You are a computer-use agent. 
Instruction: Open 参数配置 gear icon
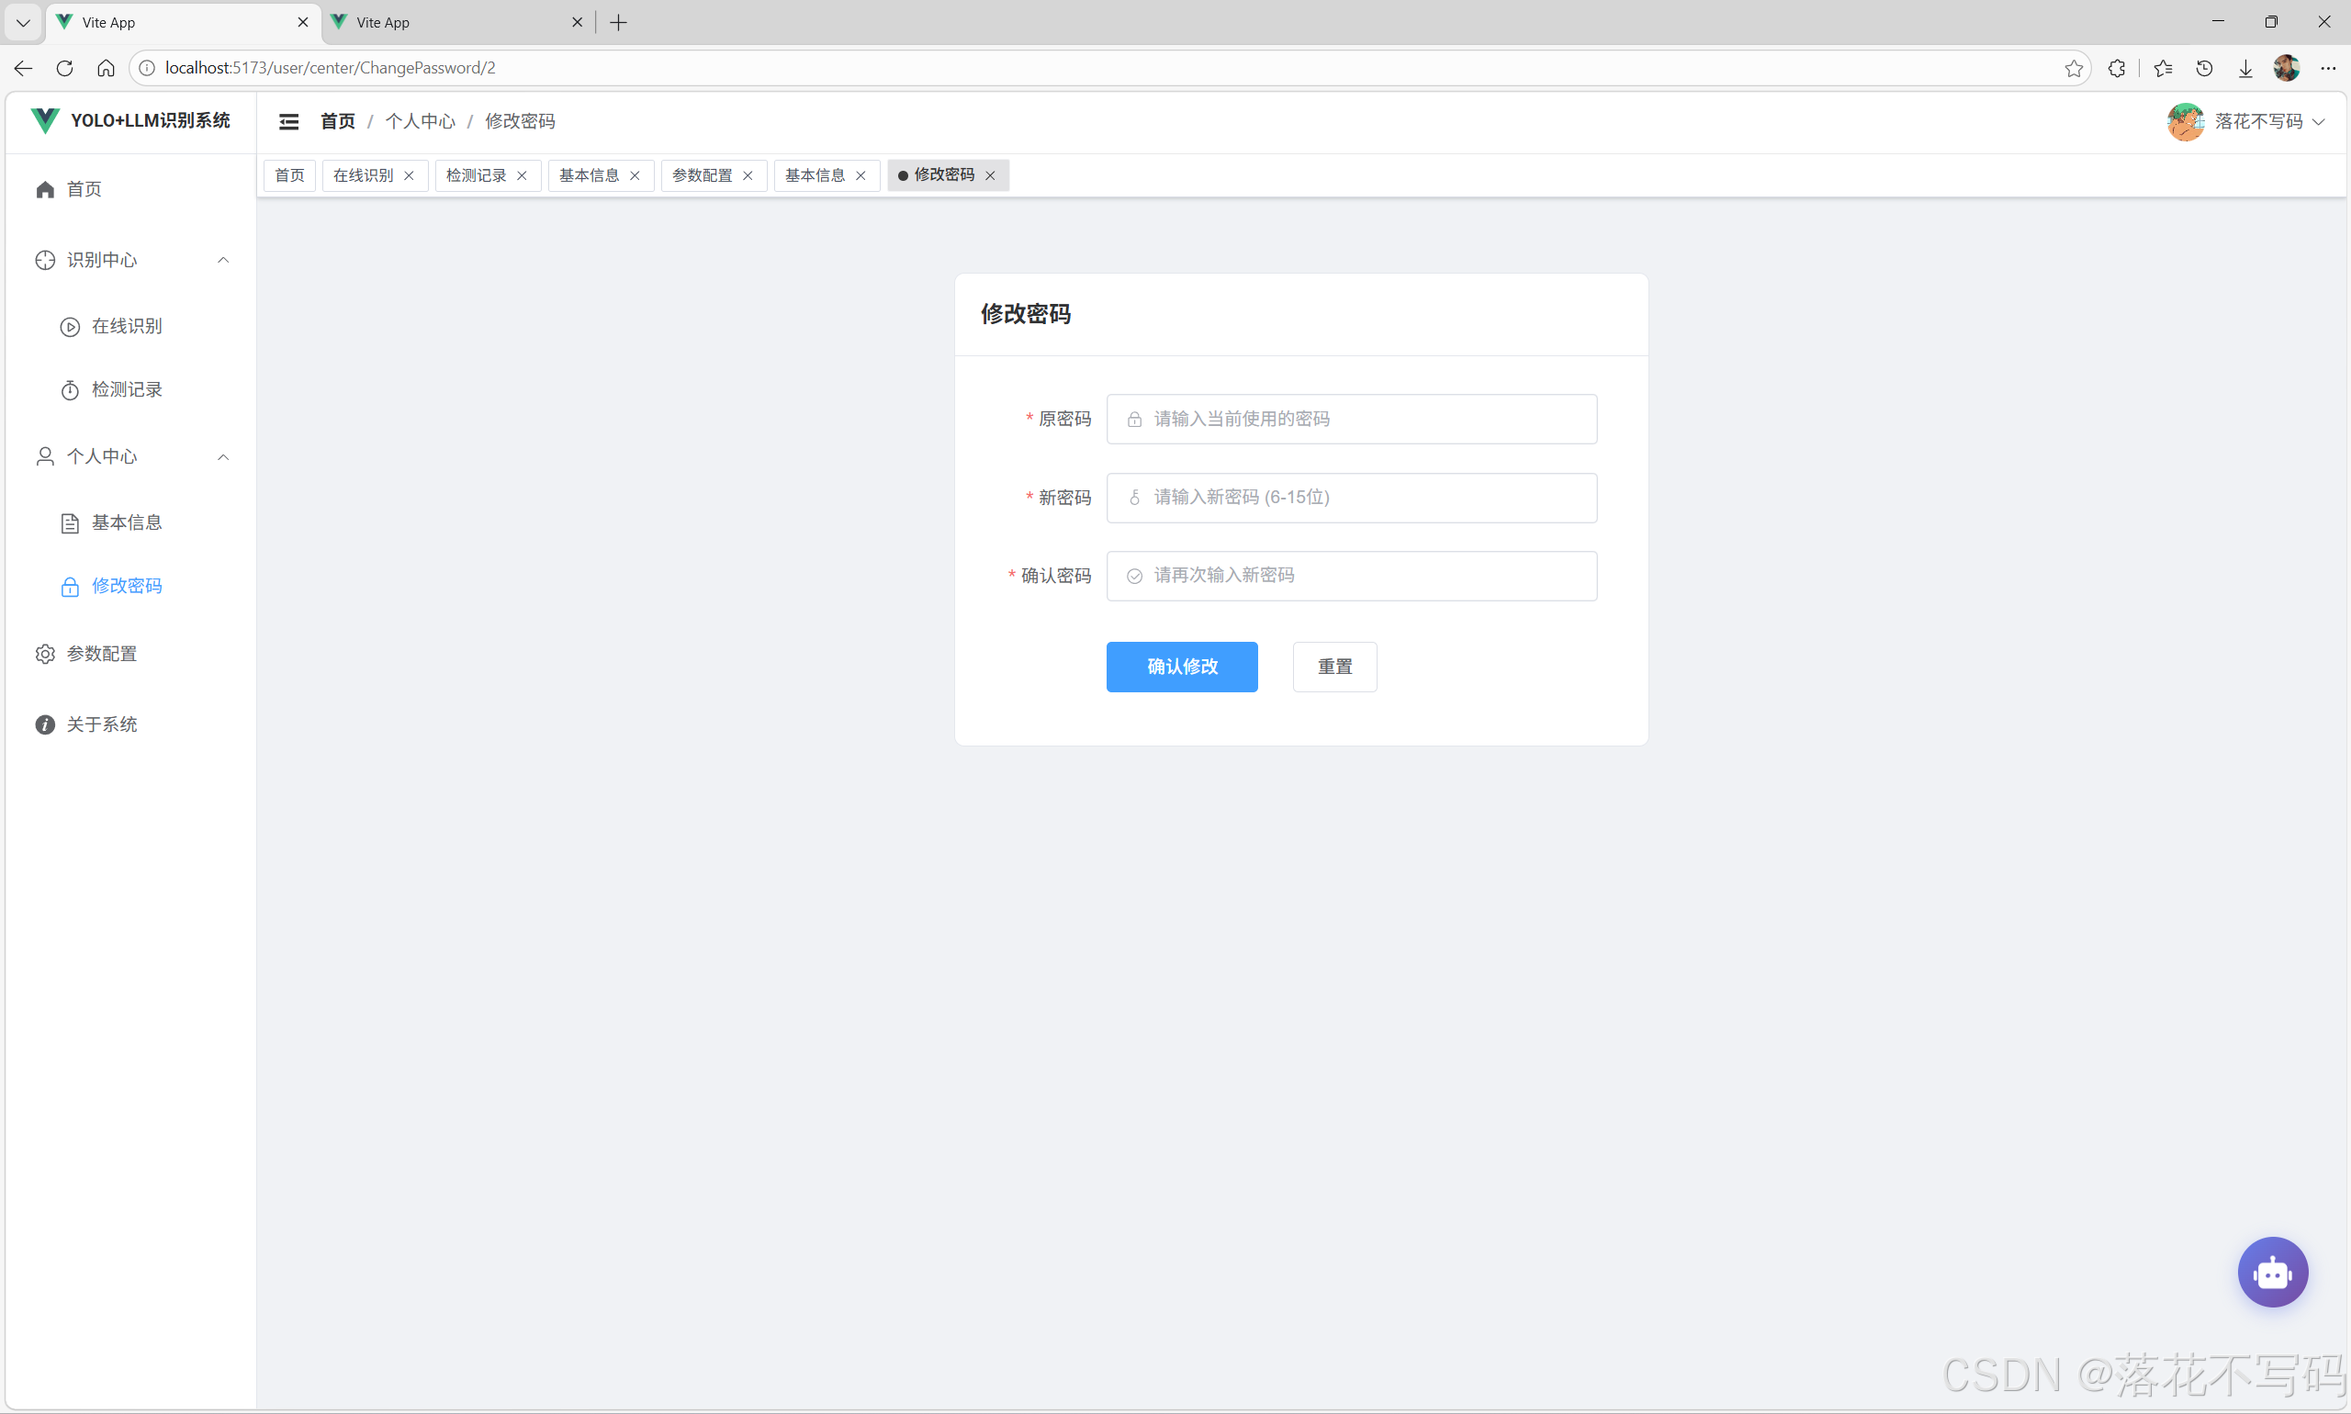click(44, 654)
